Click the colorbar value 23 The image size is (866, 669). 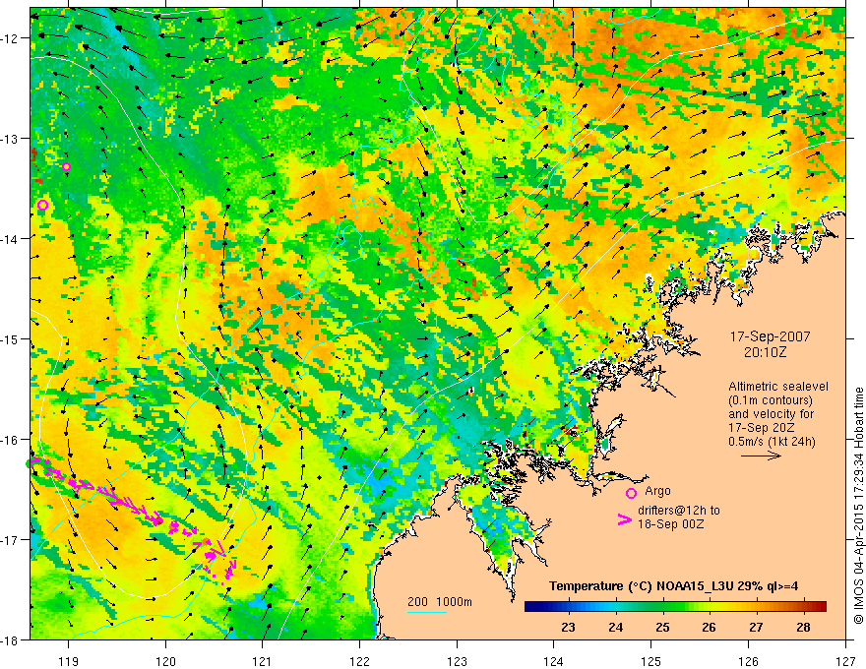(568, 627)
